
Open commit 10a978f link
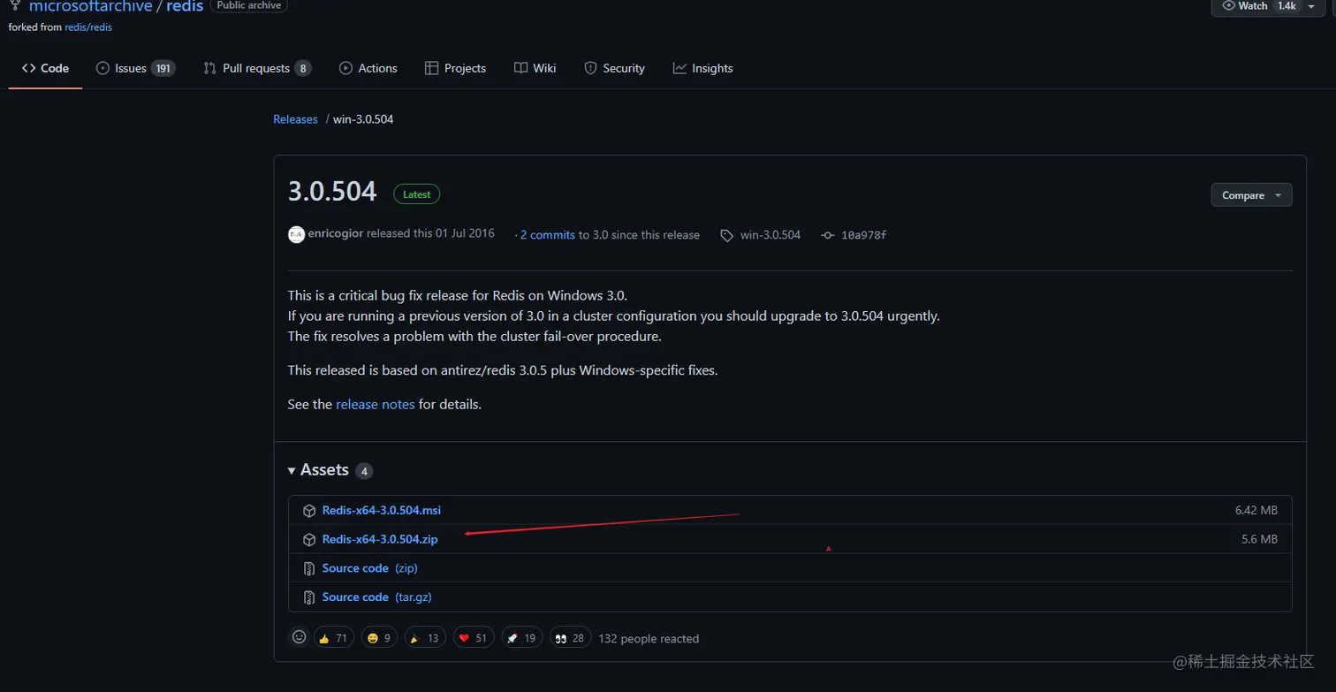[864, 235]
